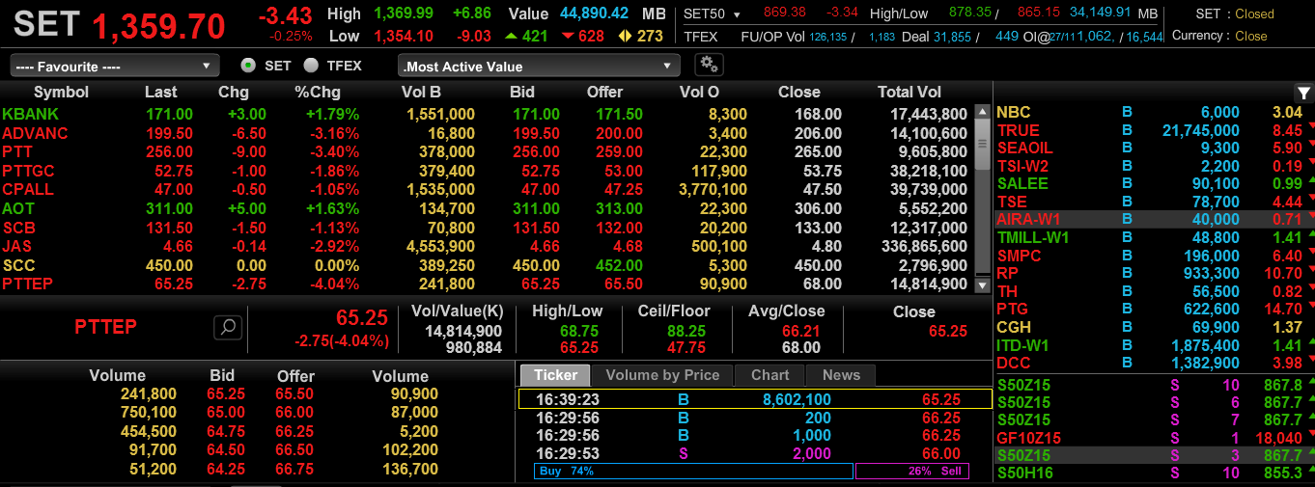Click the CGH ticker entry
The height and width of the screenshot is (487, 1315).
click(1013, 327)
